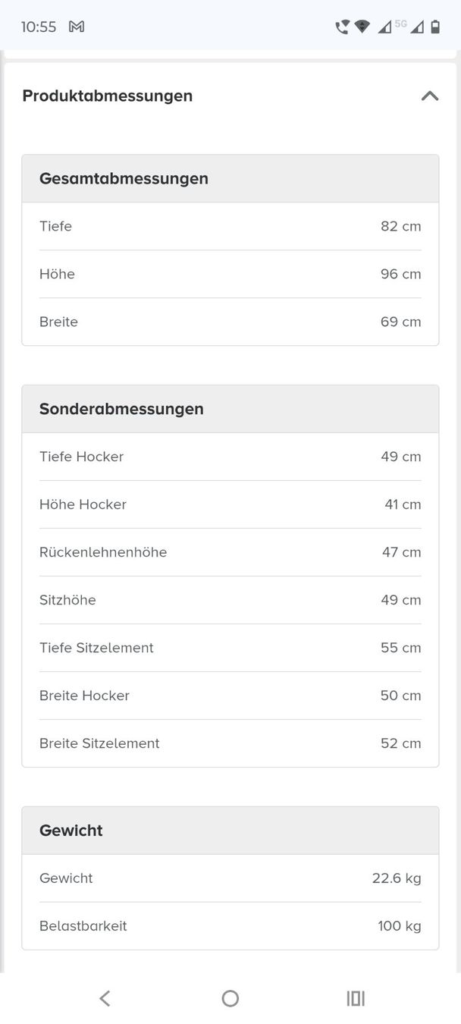Tap the Android back navigation icon
The image size is (461, 1024).
[x=105, y=998]
